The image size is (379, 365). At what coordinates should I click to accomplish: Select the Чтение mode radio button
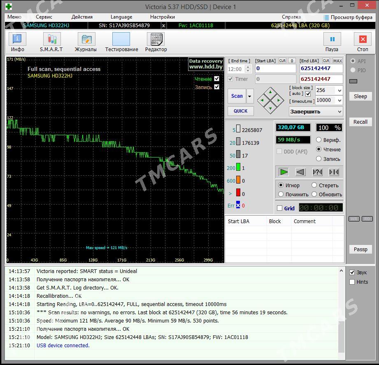319,149
